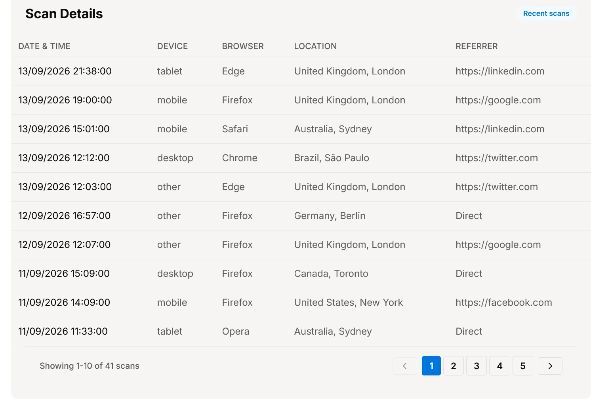Click the DATE & TIME column header

click(x=44, y=46)
